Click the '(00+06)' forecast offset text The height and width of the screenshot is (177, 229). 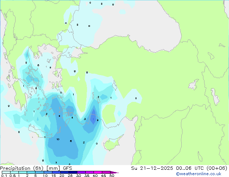(217, 168)
